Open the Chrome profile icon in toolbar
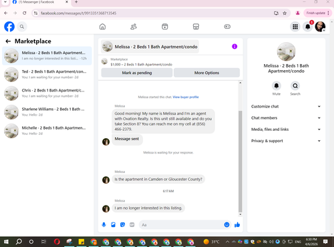Image resolution: width=334 pixels, height=247 pixels. pos(297,13)
